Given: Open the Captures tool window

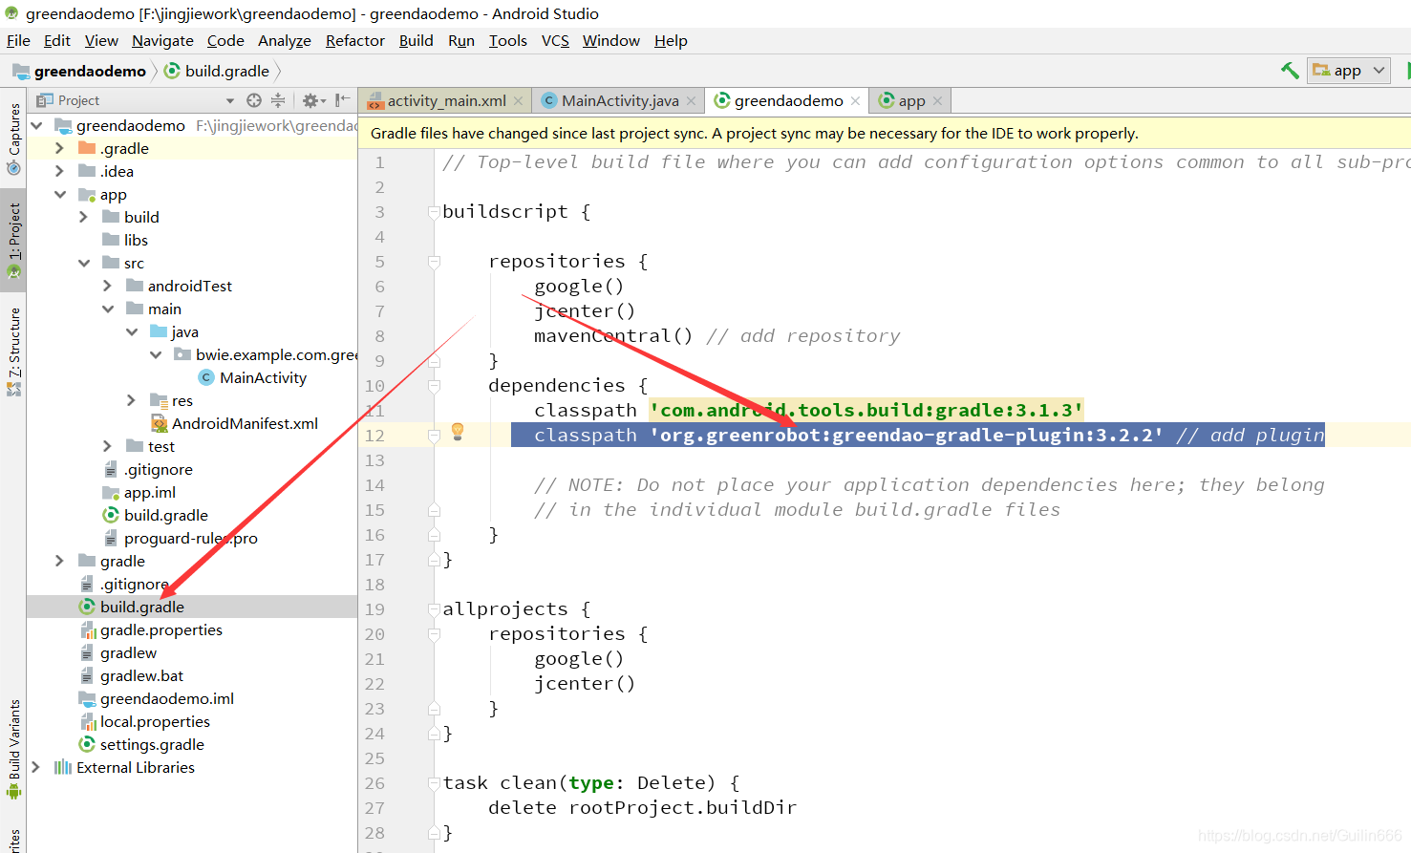Looking at the screenshot, I should [13, 139].
